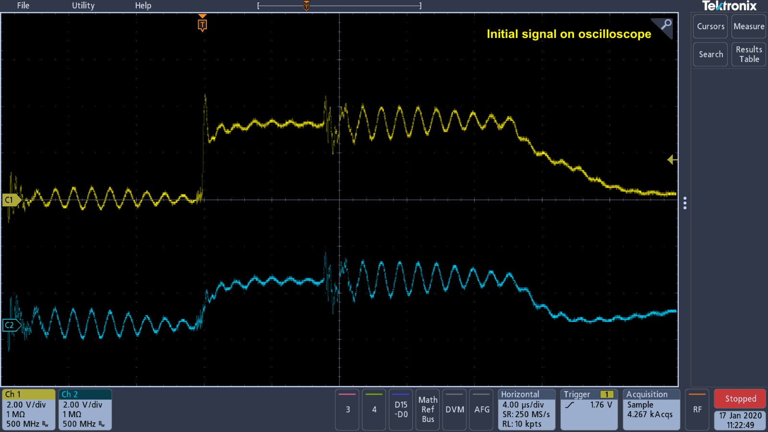Screen dimensions: 768x432
Task: Open the AFG function generator
Action: pos(481,409)
